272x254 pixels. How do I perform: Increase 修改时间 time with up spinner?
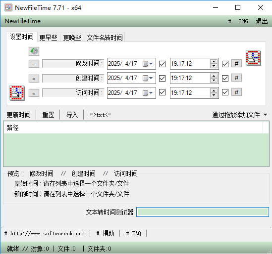(214, 62)
